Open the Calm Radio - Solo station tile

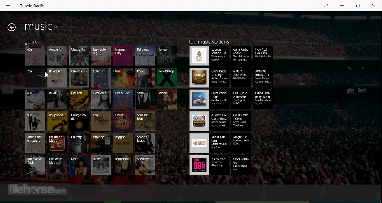pyautogui.click(x=241, y=56)
